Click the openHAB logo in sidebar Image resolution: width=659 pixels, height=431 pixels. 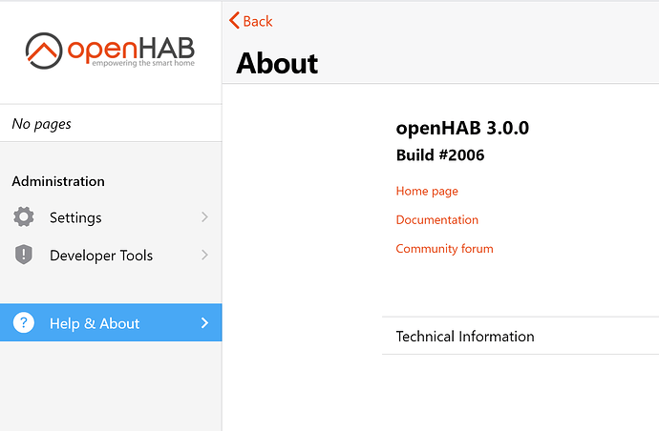(110, 51)
